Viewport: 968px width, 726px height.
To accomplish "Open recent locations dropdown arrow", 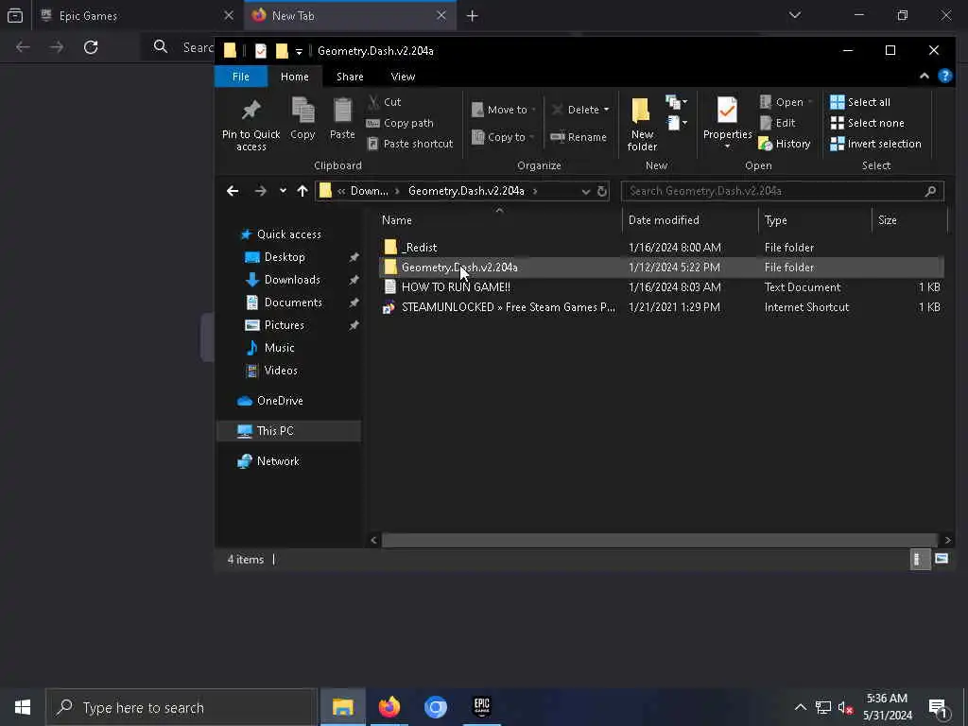I will [x=283, y=191].
